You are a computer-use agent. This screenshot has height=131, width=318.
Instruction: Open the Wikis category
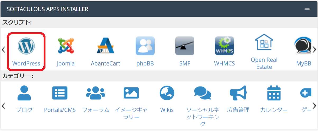click(x=167, y=94)
